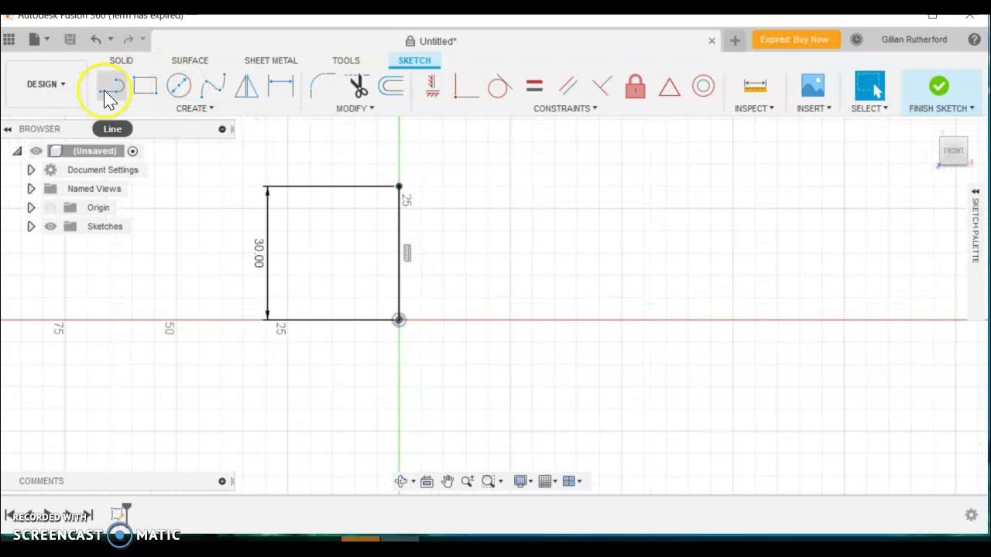Apply the Coincident constraint

click(x=465, y=86)
